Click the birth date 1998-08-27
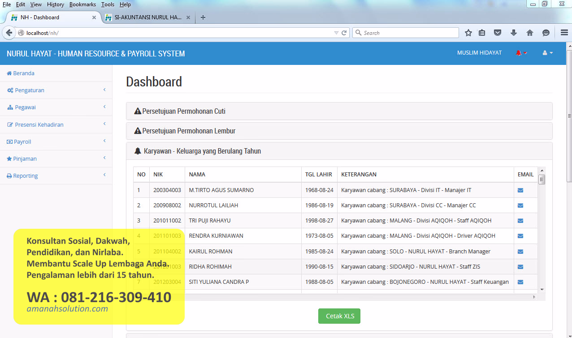This screenshot has width=572, height=338. (319, 221)
